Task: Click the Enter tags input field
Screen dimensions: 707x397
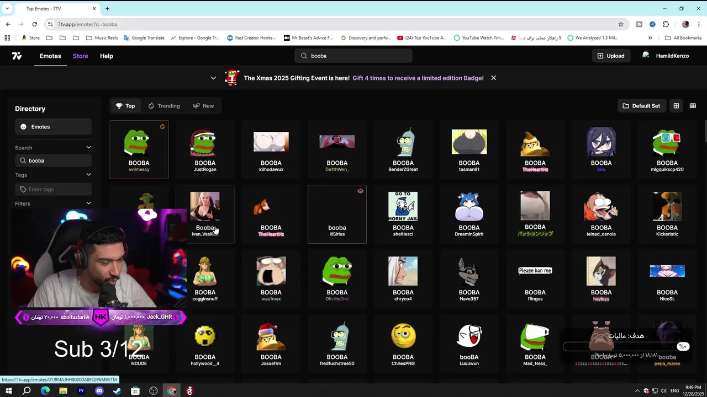Action: coord(53,189)
